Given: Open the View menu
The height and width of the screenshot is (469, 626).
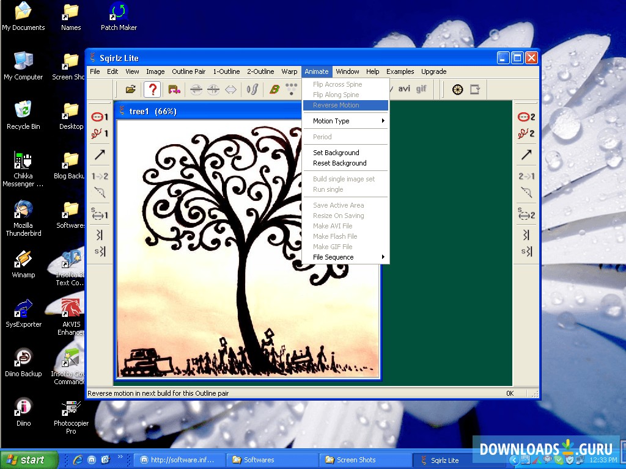Looking at the screenshot, I should pyautogui.click(x=132, y=71).
